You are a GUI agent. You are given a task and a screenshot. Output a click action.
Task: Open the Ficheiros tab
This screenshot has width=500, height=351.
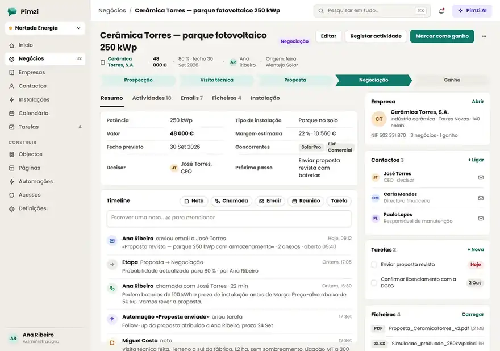pyautogui.click(x=226, y=98)
